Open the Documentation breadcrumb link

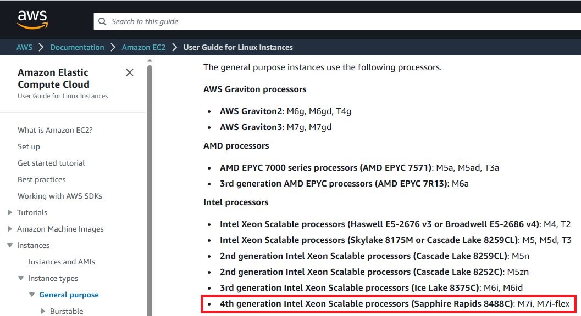tap(77, 47)
